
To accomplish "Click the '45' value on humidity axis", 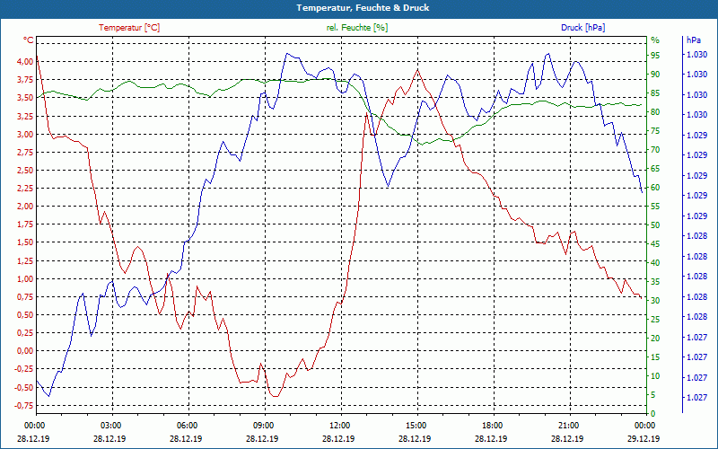I will 655,243.
